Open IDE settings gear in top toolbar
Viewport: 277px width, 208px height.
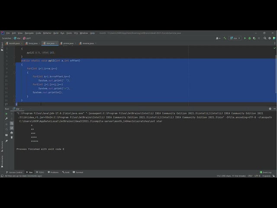(x=270, y=38)
